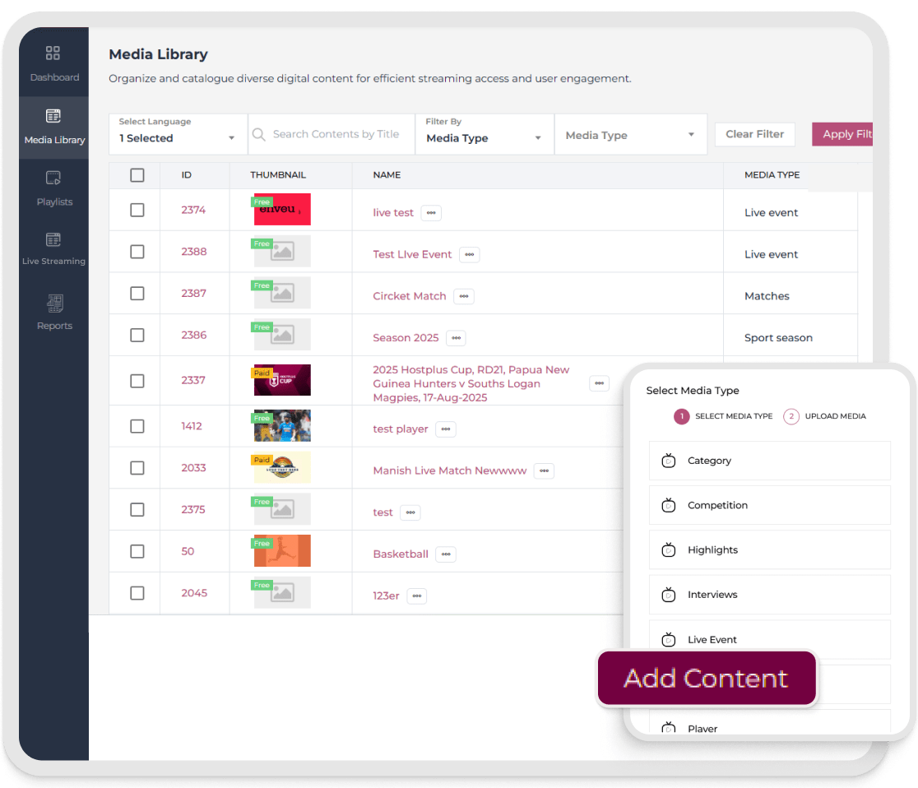Expand the Media Type value dropdown
The width and height of the screenshot is (918, 788).
point(630,136)
